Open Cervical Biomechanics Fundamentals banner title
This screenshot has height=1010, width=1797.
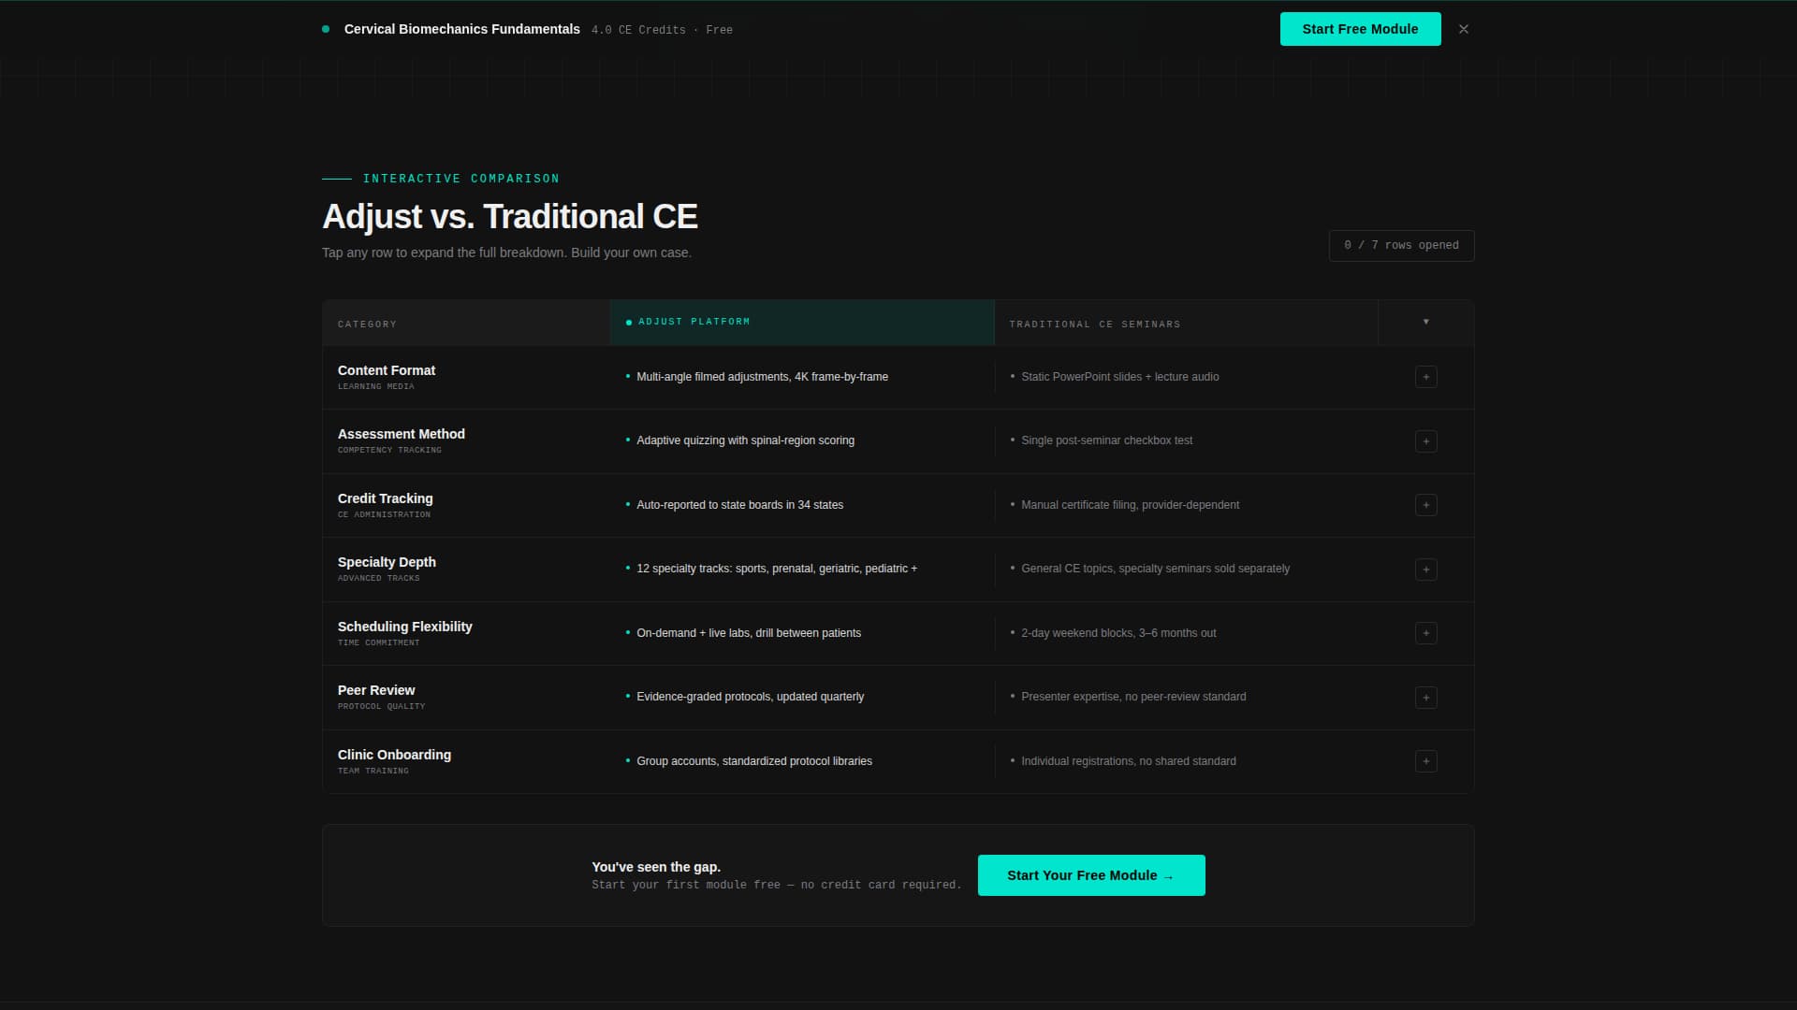[462, 29]
